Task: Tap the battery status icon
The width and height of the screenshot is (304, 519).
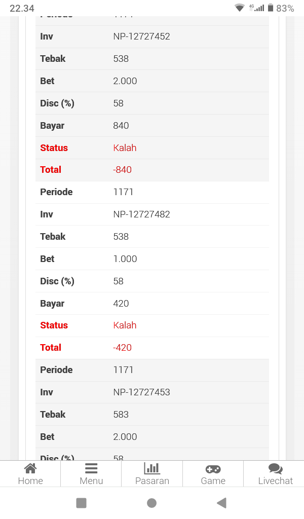Action: point(271,8)
